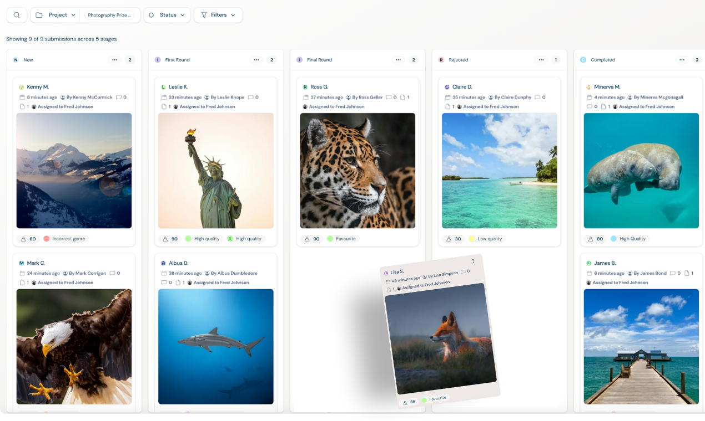Open the Final Round column options menu

coord(398,60)
